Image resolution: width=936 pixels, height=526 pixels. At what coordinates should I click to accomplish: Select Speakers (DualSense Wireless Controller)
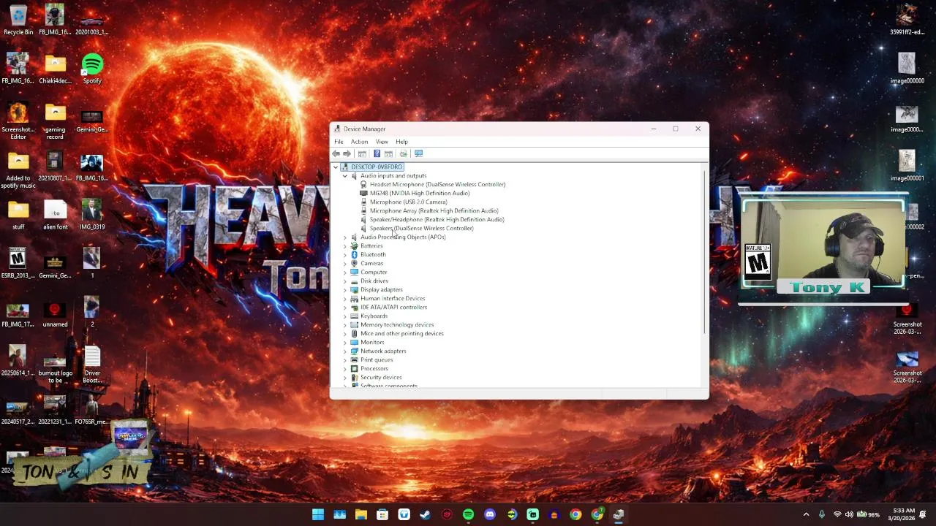[421, 229]
